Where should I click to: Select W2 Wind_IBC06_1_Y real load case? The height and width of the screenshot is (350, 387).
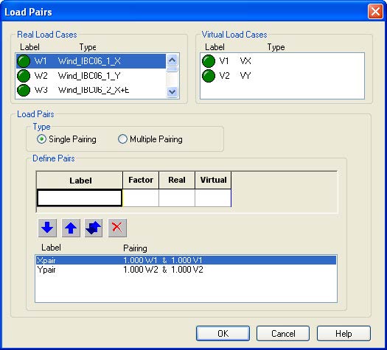pyautogui.click(x=91, y=75)
